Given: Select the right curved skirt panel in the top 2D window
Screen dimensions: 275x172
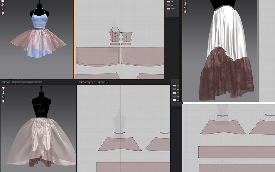Looking at the screenshot, I should point(143,56).
